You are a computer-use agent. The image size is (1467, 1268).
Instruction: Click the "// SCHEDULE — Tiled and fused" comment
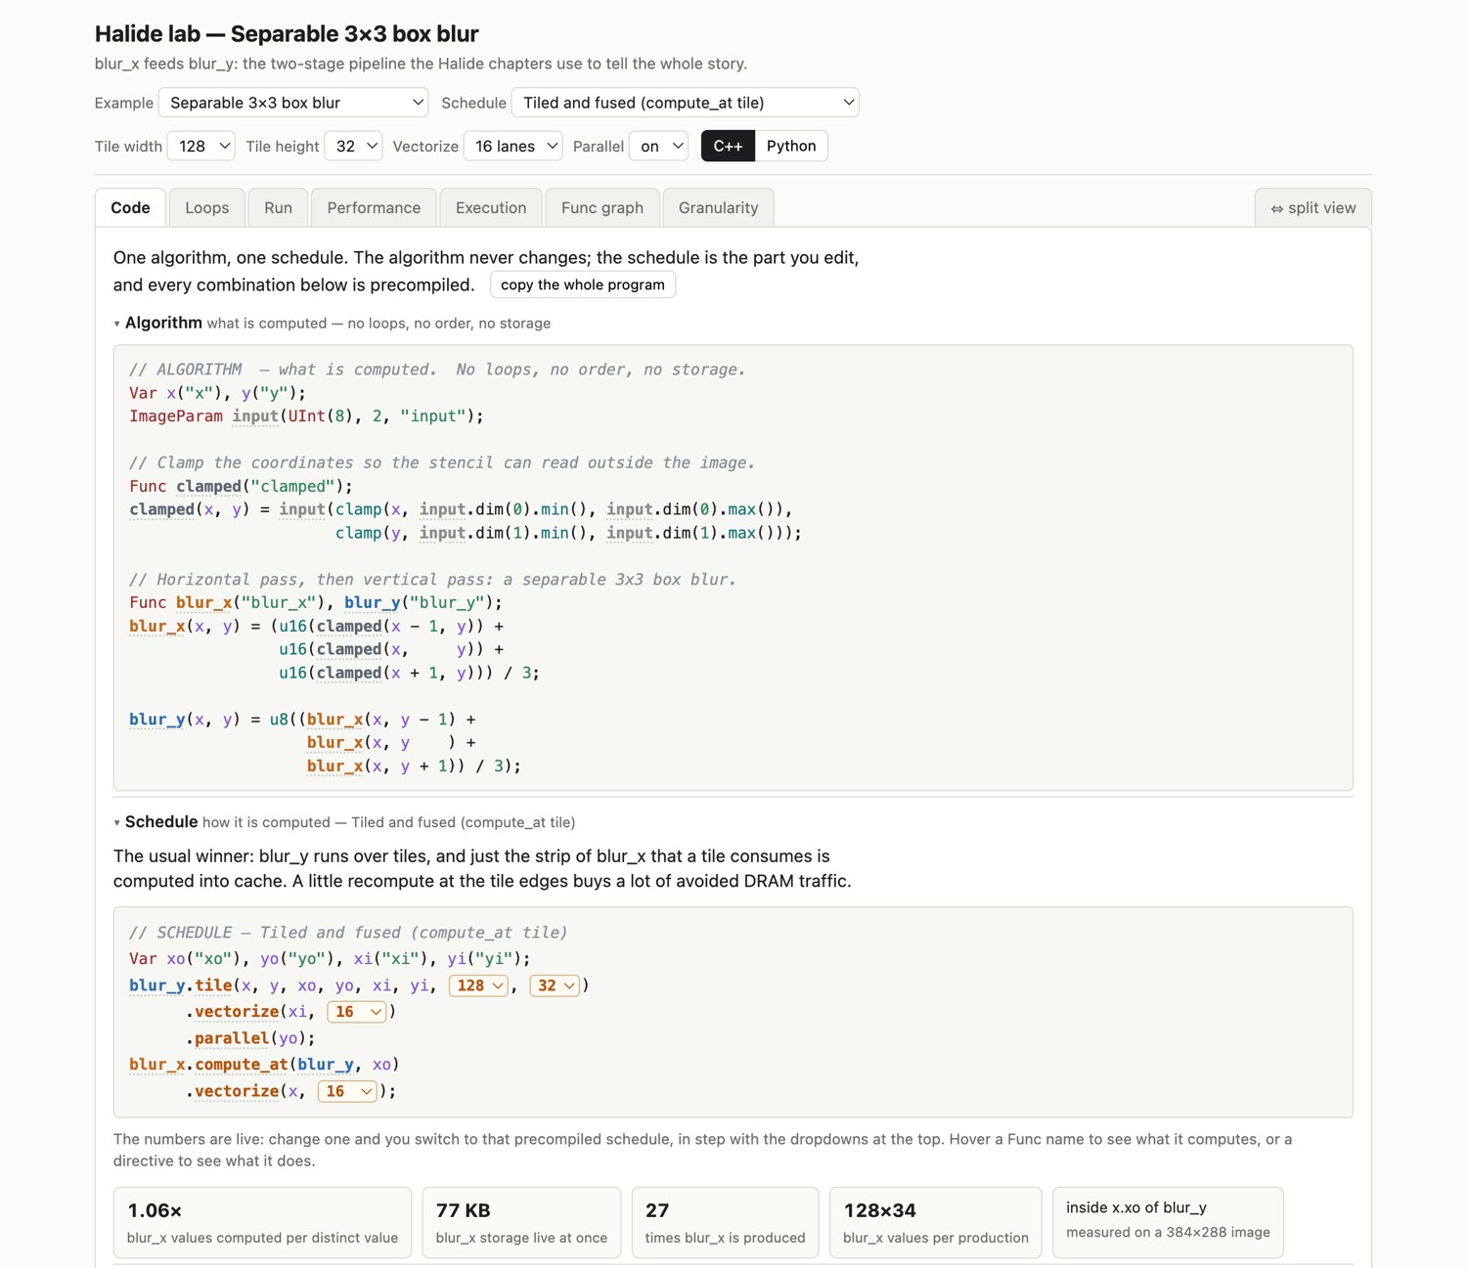[x=348, y=933]
